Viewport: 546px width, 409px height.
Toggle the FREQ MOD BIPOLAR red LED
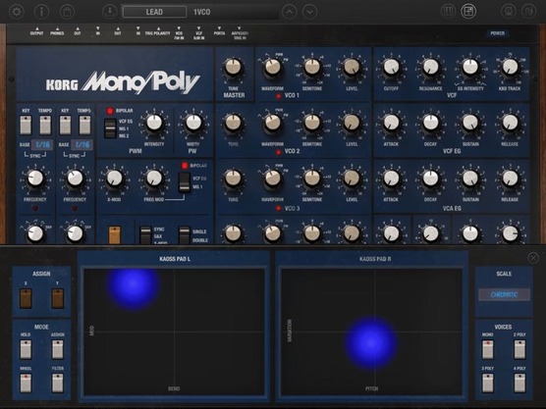(185, 166)
